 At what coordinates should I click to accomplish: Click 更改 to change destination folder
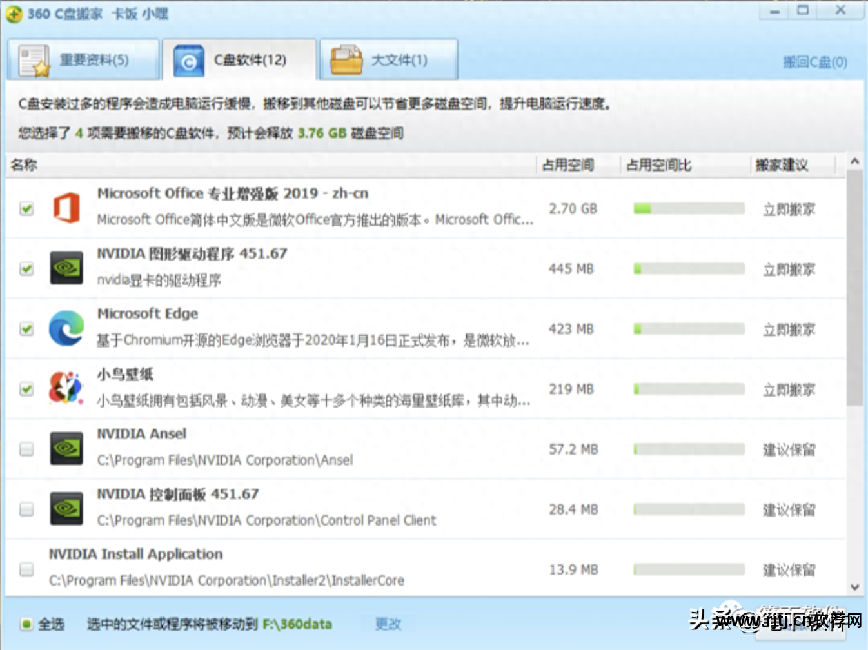coord(388,624)
